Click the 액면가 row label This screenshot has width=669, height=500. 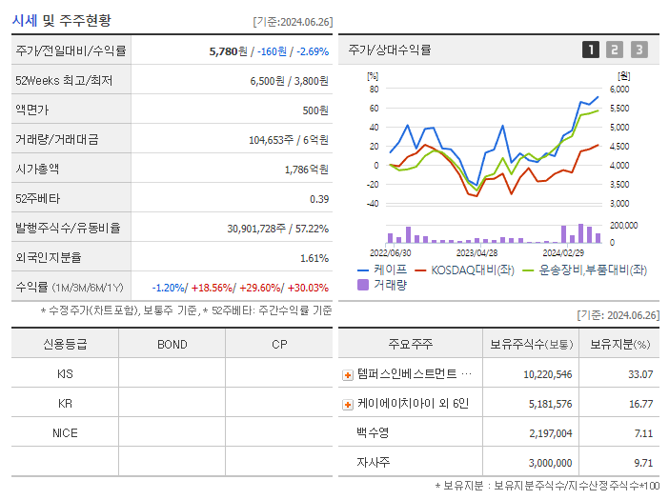click(32, 110)
